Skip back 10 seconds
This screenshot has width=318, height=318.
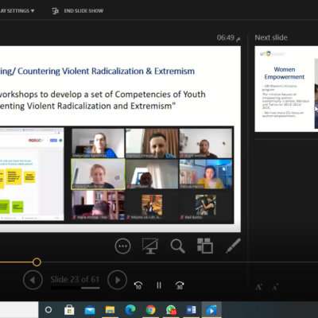138,285
